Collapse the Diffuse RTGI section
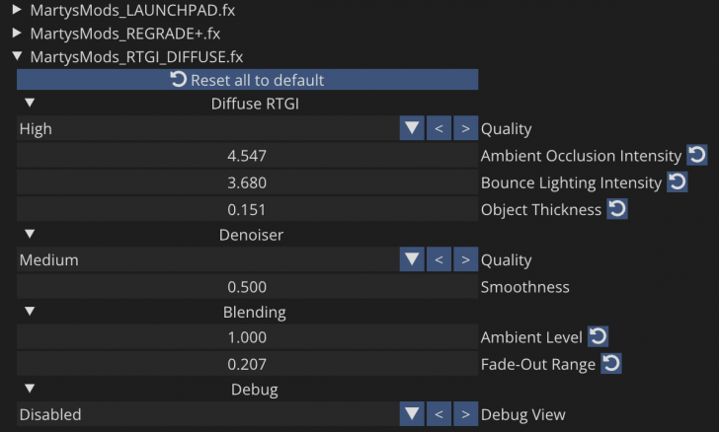The width and height of the screenshot is (719, 432). pyautogui.click(x=30, y=103)
